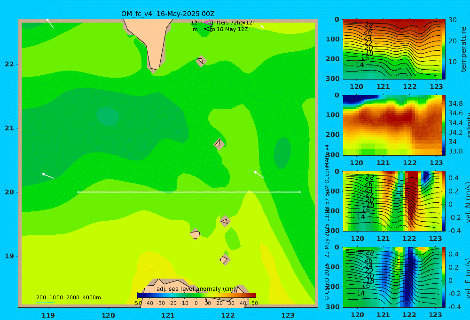
Task: Click the "34.8" tick on salinity colorbar
Action: pyautogui.click(x=455, y=104)
